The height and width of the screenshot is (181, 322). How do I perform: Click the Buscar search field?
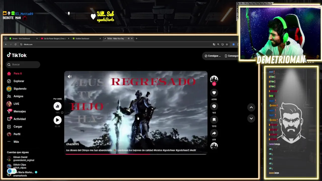(x=23, y=65)
